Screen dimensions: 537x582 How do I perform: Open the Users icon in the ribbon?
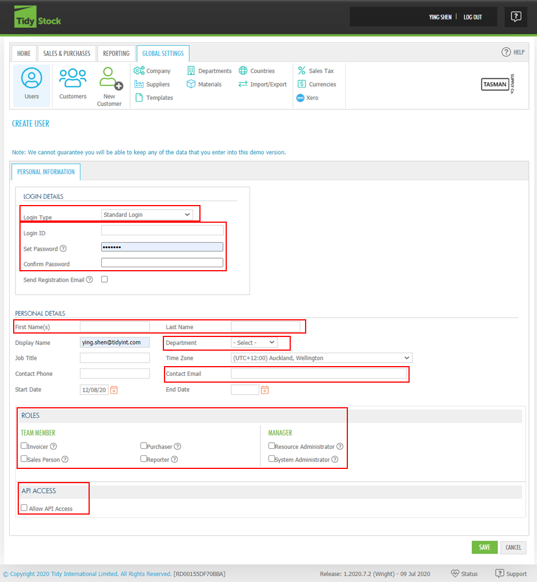[31, 85]
